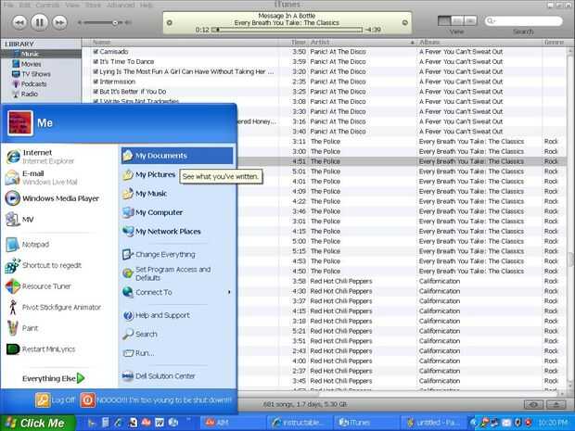This screenshot has height=431, width=575.
Task: Toggle checkbox for Lying Is The Most Fun
Action: 96,71
